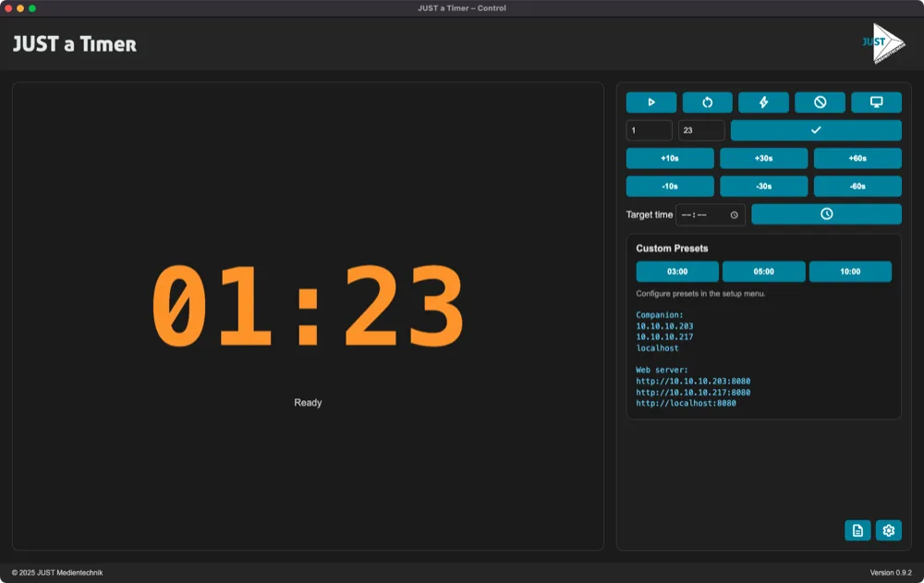Open the setup gear settings button

point(888,530)
